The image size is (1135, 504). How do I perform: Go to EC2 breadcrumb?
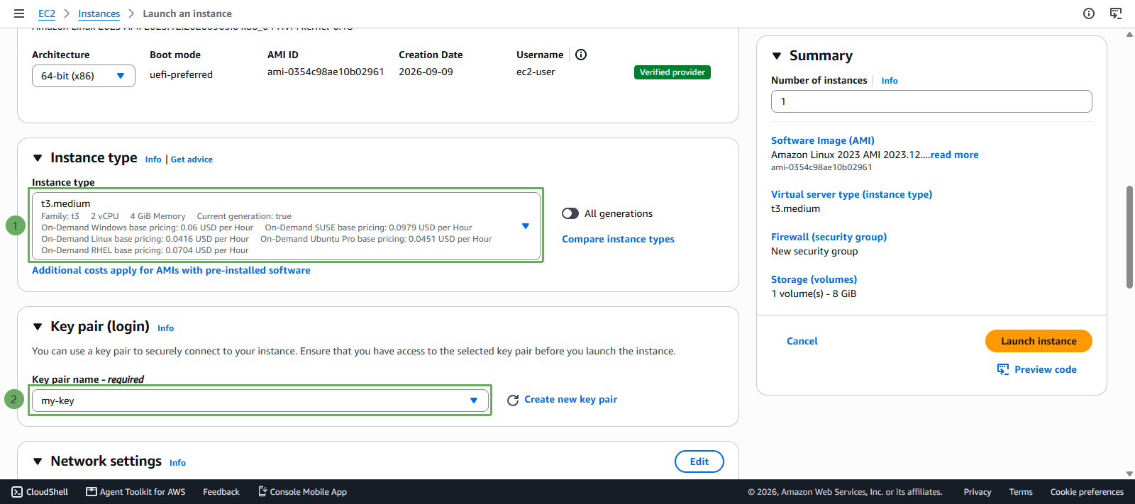click(x=47, y=13)
